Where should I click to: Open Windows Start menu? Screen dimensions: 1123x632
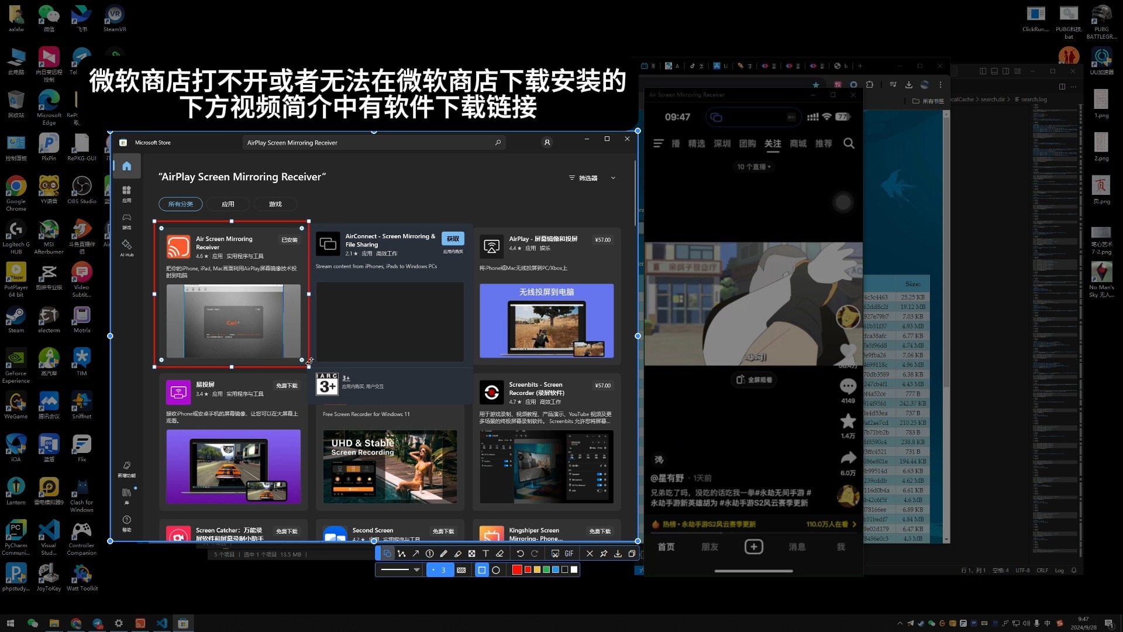(x=10, y=623)
